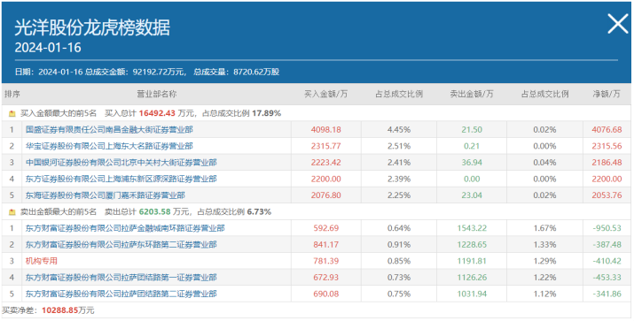The image size is (634, 321).
Task: Click the 排序 column header
Action: click(12, 94)
